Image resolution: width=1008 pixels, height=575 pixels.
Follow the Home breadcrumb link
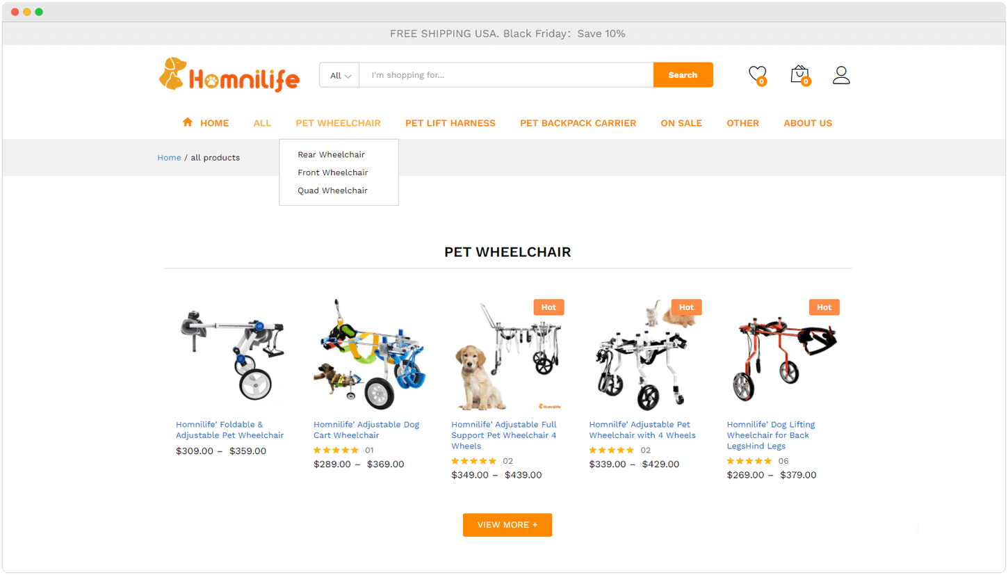coord(169,158)
